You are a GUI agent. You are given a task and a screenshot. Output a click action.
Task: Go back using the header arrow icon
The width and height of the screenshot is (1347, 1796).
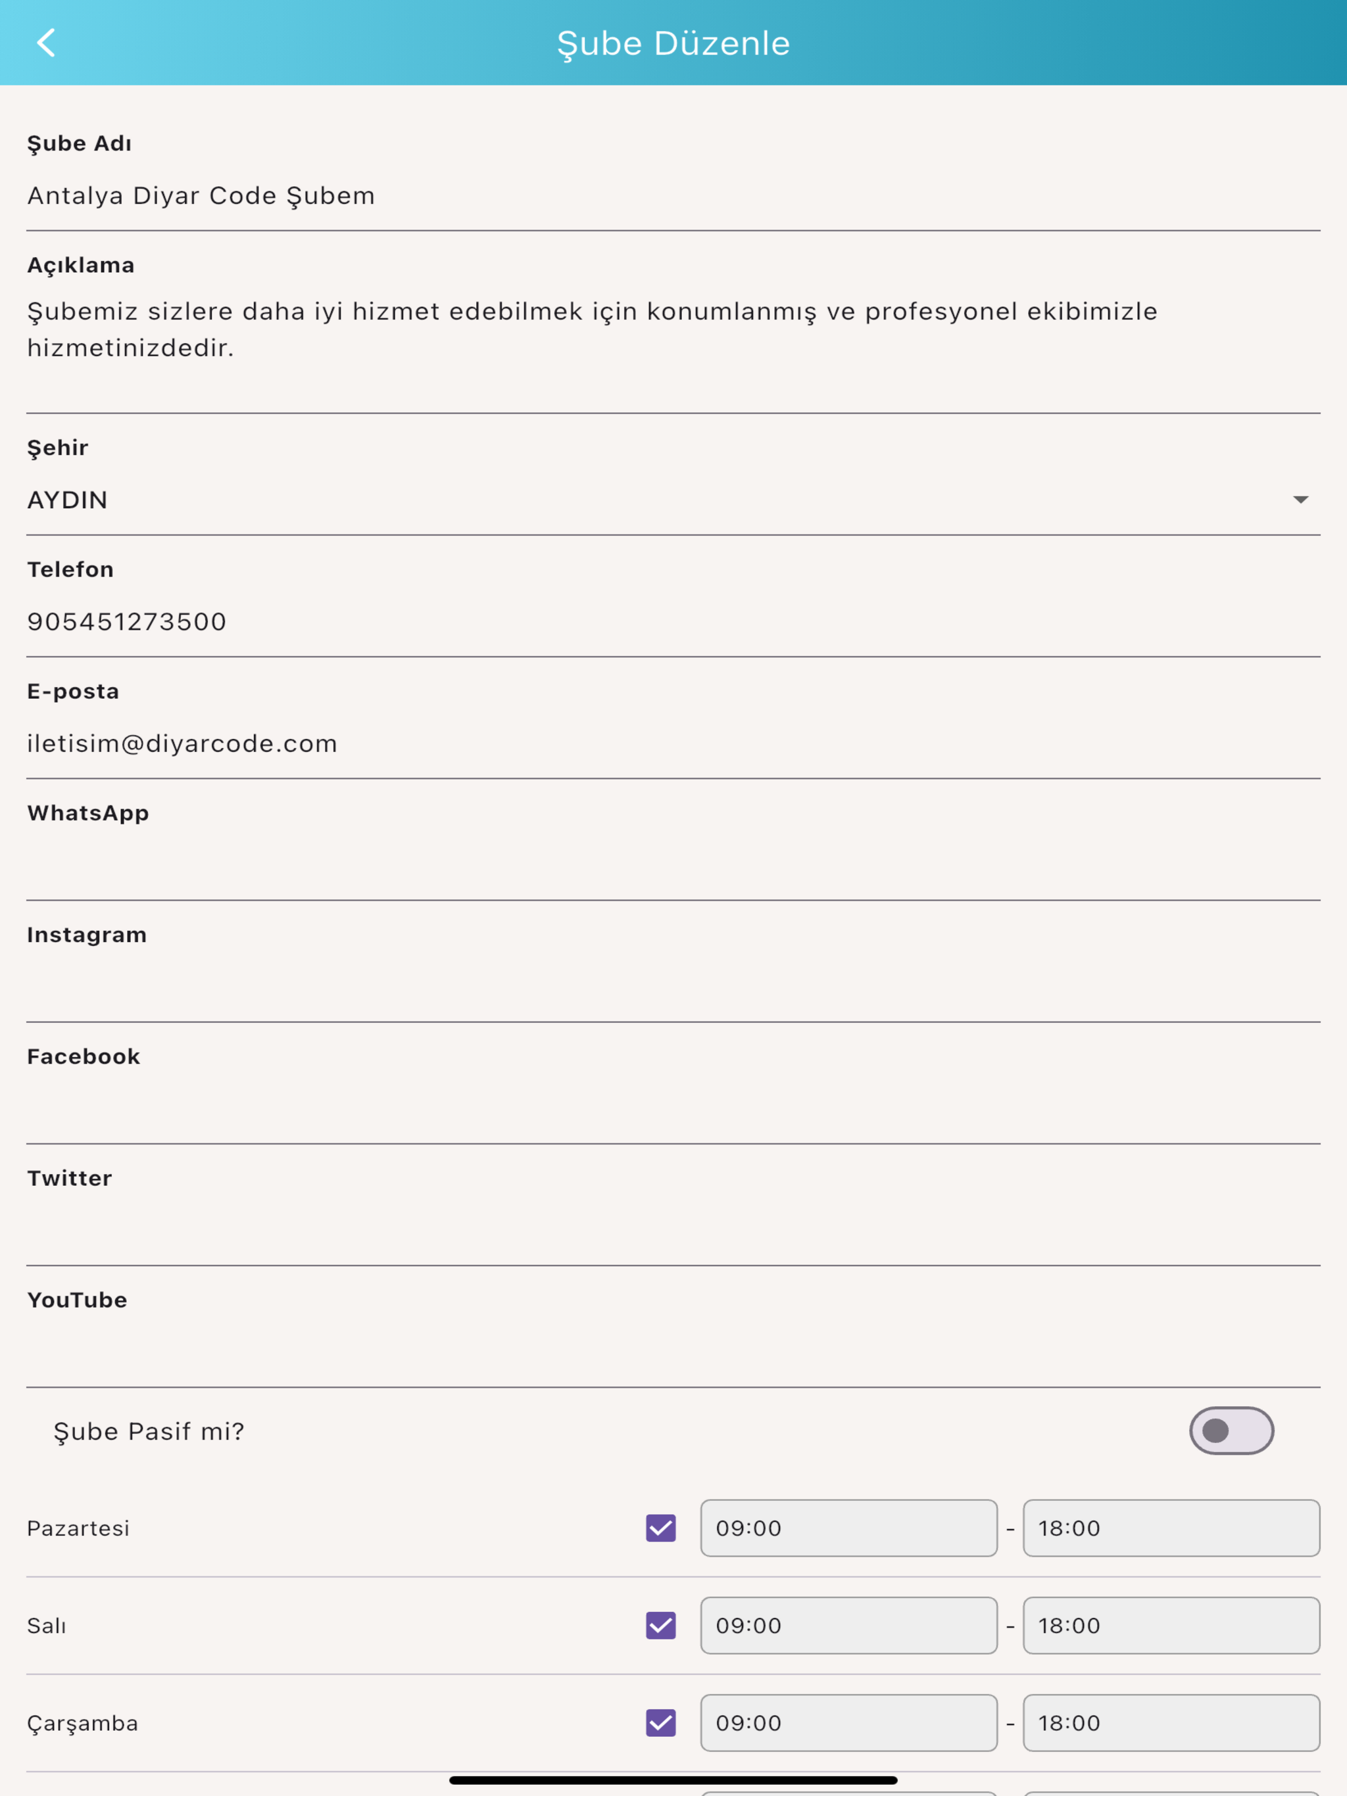click(x=46, y=43)
